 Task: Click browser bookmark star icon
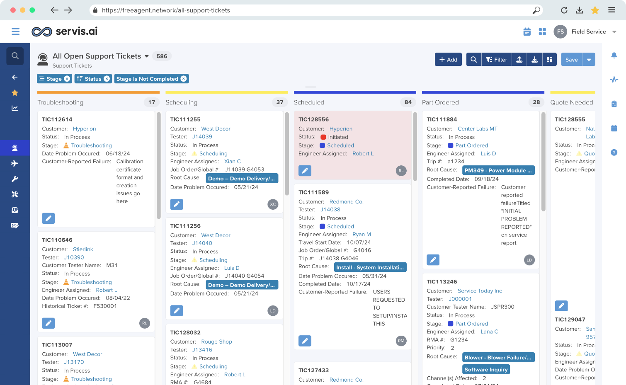(595, 10)
